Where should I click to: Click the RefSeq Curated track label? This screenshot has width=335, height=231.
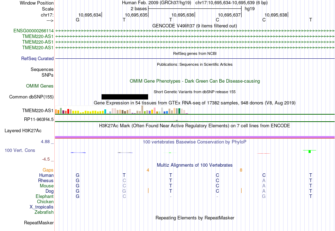(x=37, y=58)
